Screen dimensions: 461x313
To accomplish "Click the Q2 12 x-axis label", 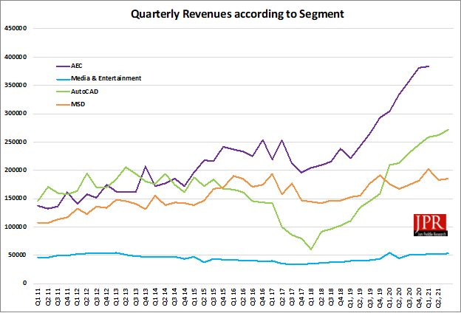I will [x=86, y=297].
